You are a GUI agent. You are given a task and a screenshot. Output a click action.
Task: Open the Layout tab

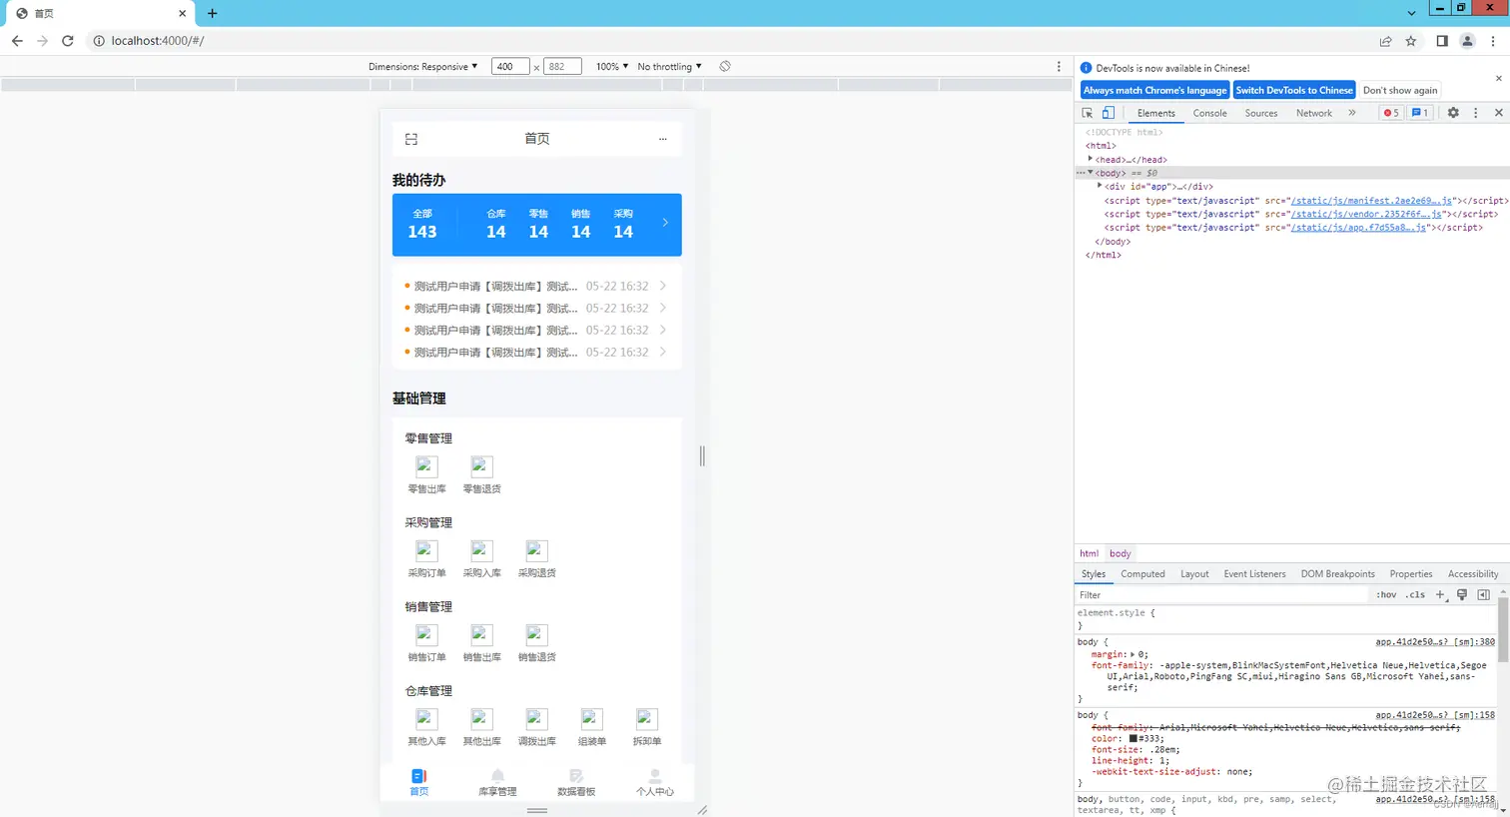(x=1194, y=574)
